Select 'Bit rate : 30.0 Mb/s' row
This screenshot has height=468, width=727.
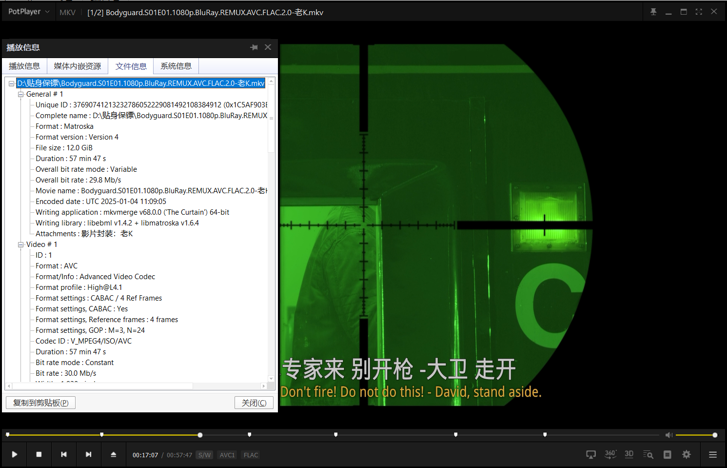click(66, 373)
